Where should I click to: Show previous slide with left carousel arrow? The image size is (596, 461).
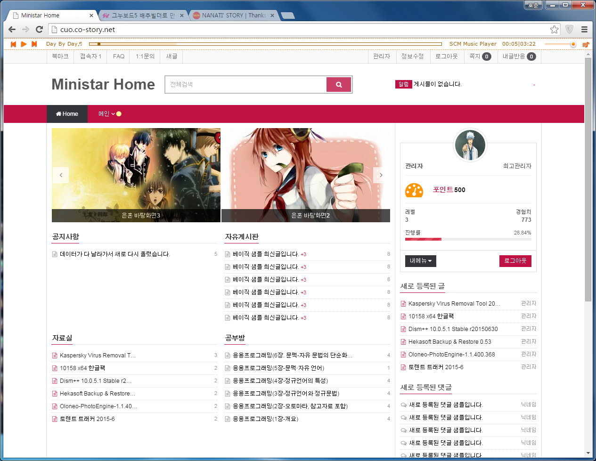pyautogui.click(x=61, y=175)
